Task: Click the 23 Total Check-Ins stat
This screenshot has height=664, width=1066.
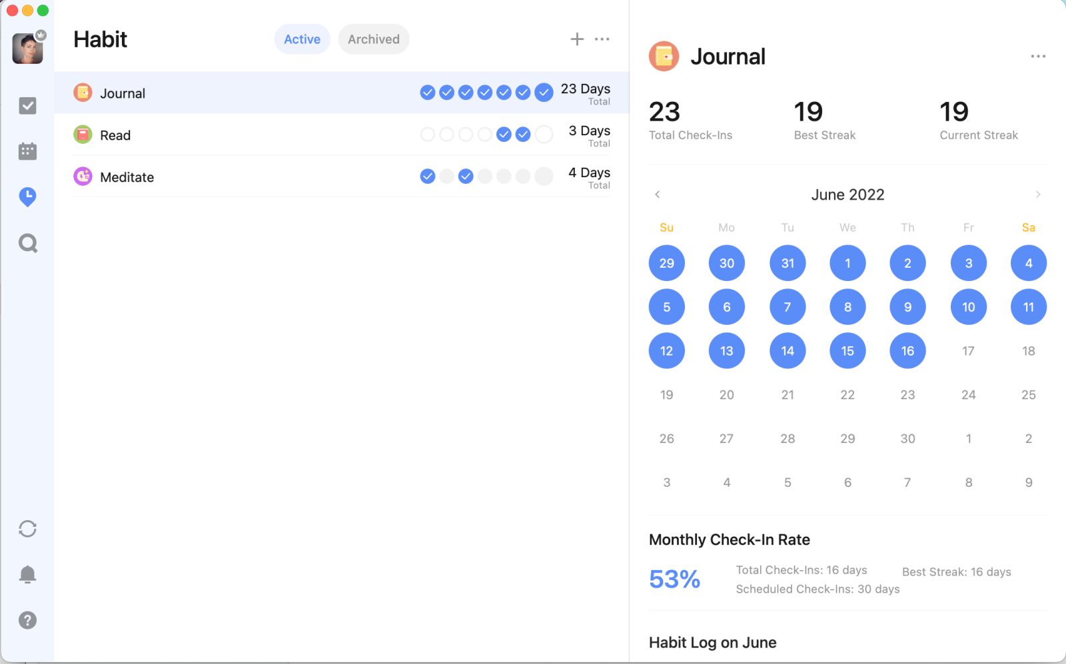Action: click(x=690, y=121)
